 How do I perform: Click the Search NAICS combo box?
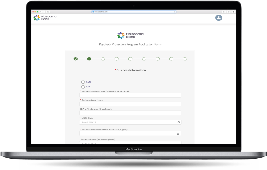pos(130,122)
